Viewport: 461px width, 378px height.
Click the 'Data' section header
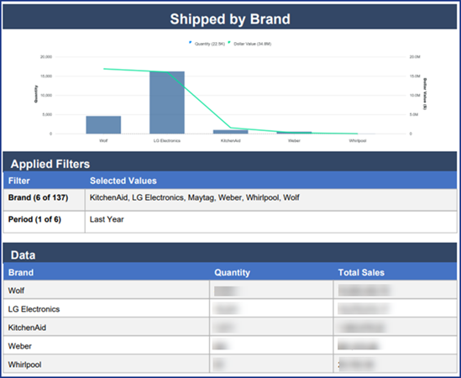click(230, 253)
